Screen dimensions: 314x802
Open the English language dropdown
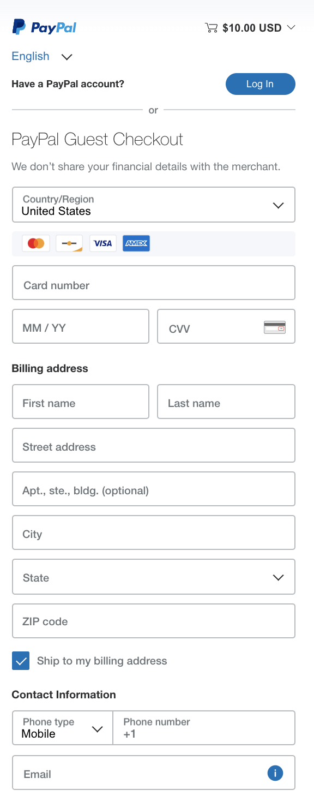pyautogui.click(x=42, y=56)
